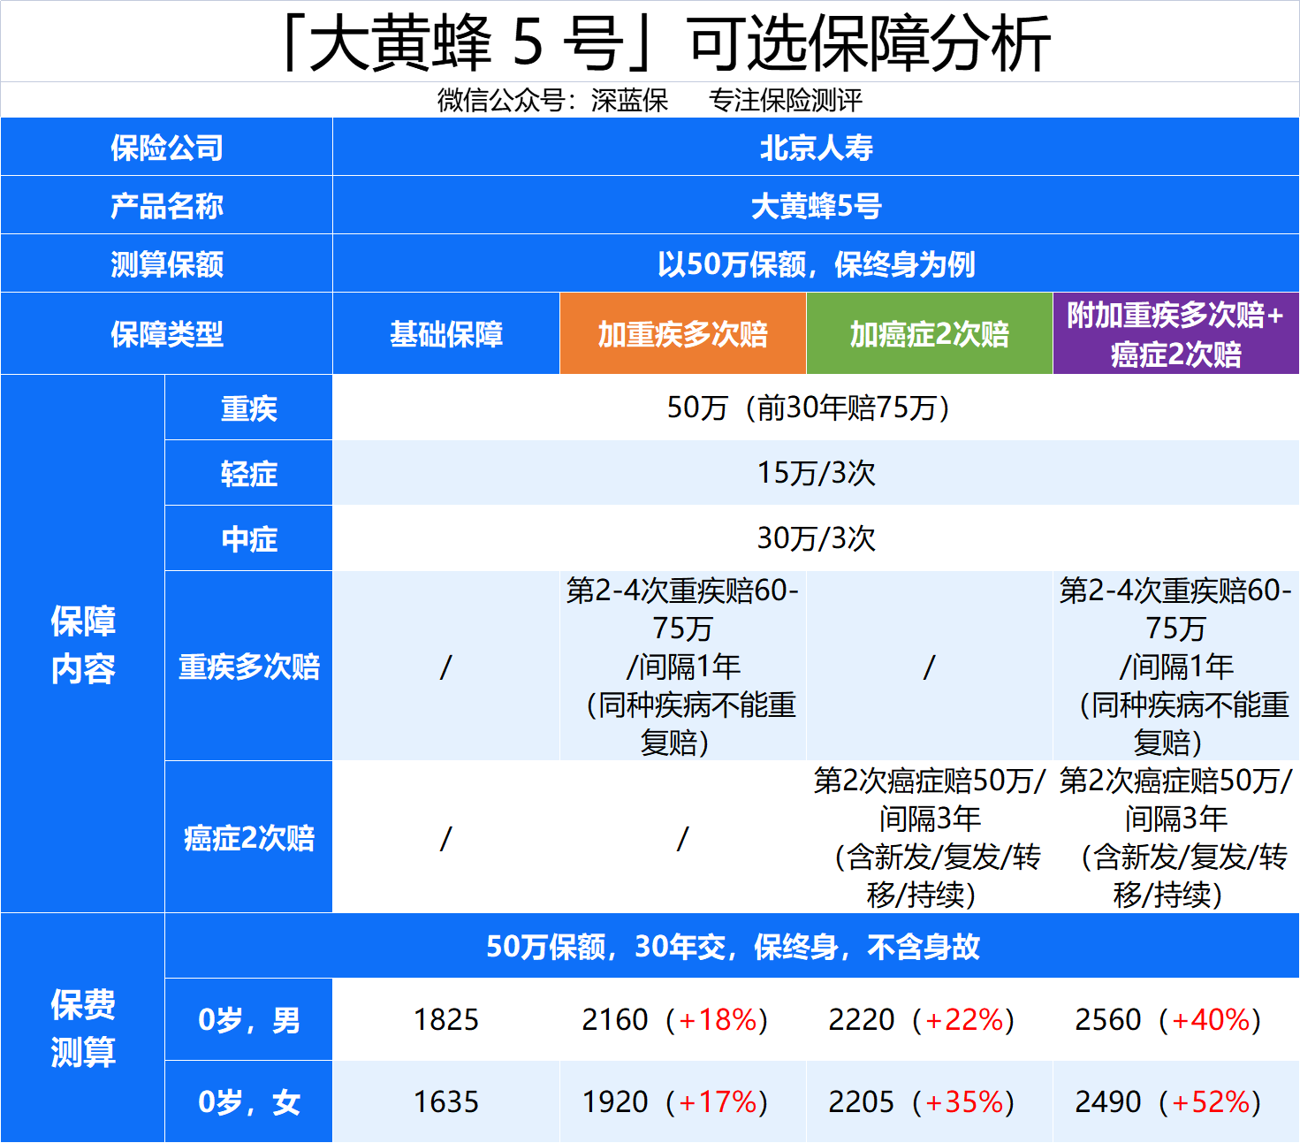This screenshot has width=1300, height=1143.
Task: Select the '重疾多次赔' row label
Action: click(248, 666)
